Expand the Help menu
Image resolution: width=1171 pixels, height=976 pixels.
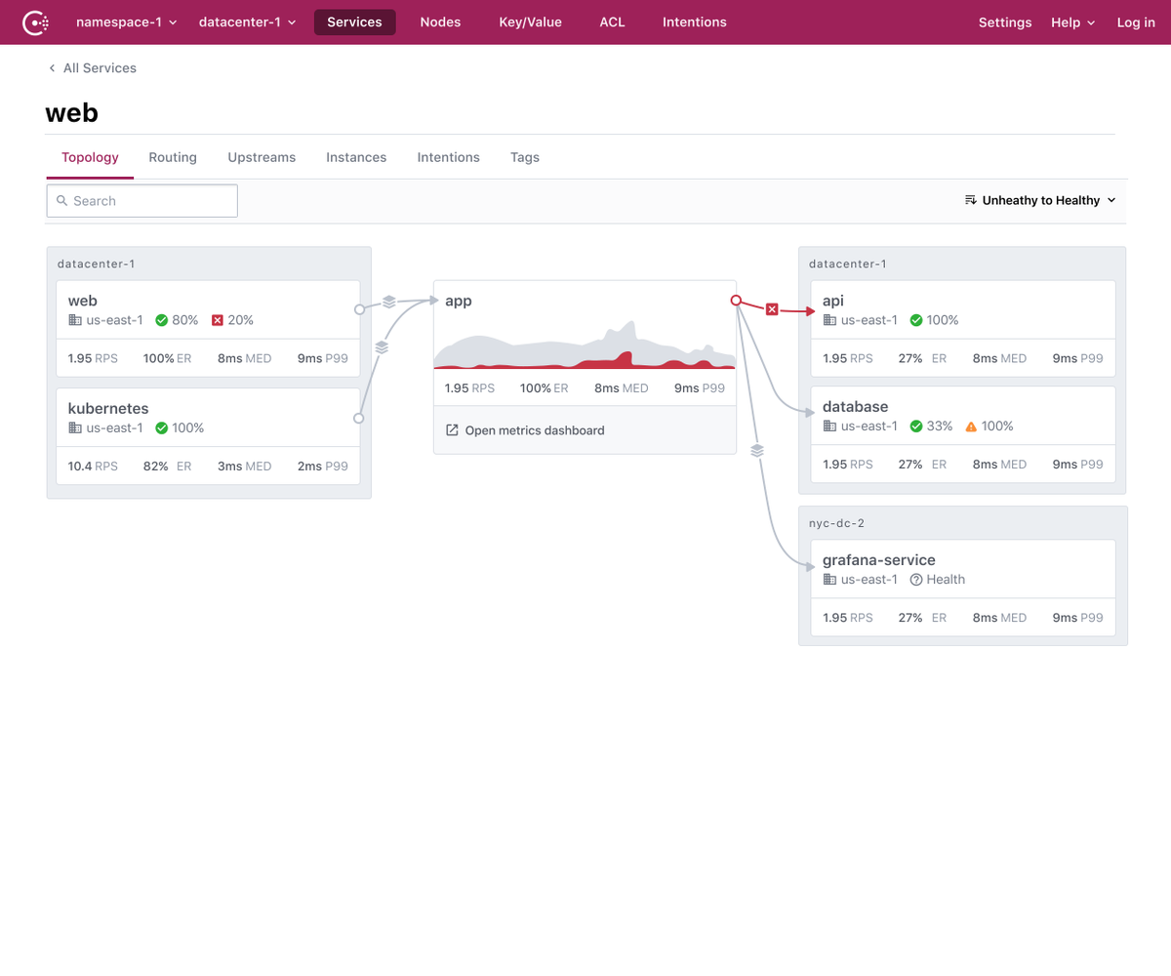click(x=1072, y=22)
